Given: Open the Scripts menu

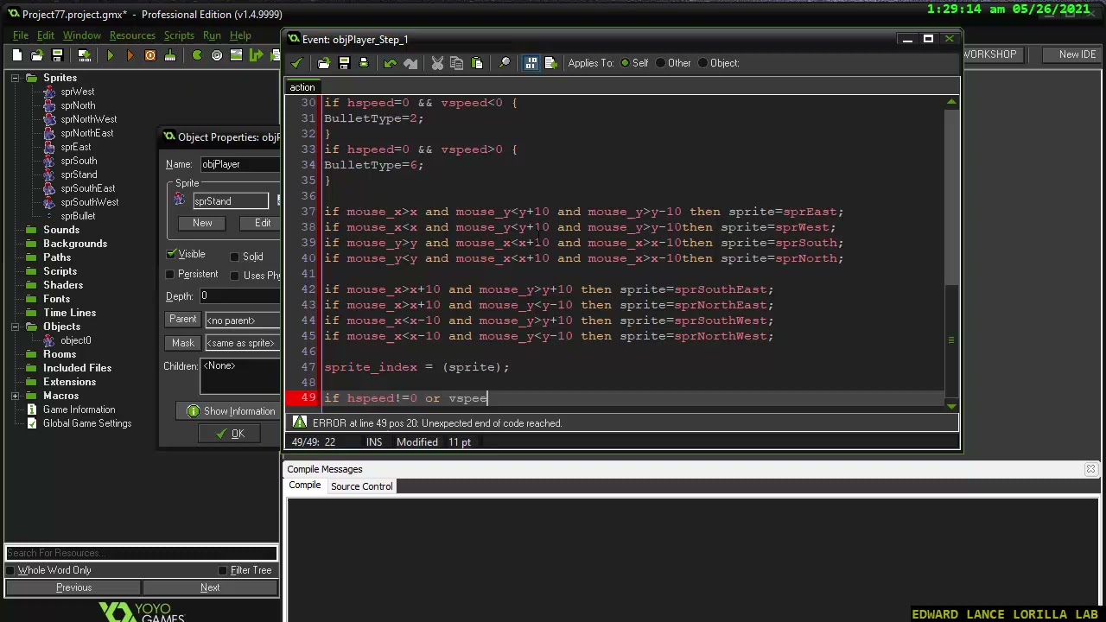Looking at the screenshot, I should tap(179, 35).
